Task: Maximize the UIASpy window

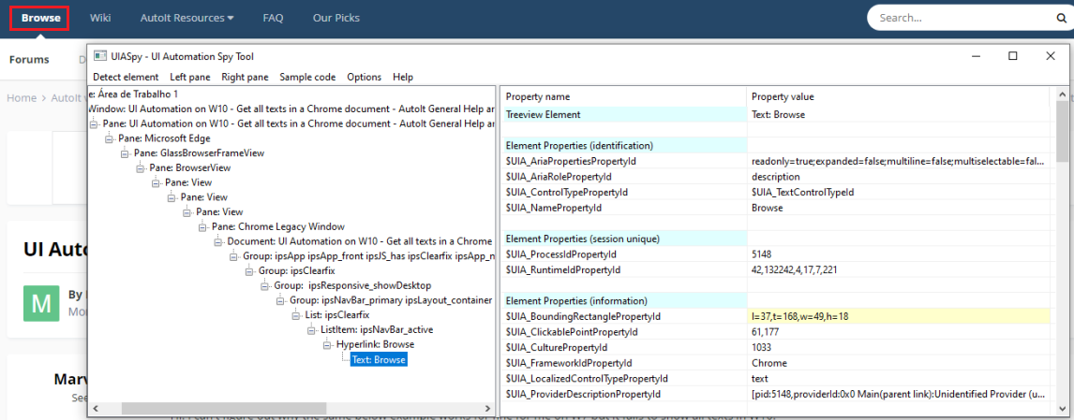Action: (x=1013, y=56)
